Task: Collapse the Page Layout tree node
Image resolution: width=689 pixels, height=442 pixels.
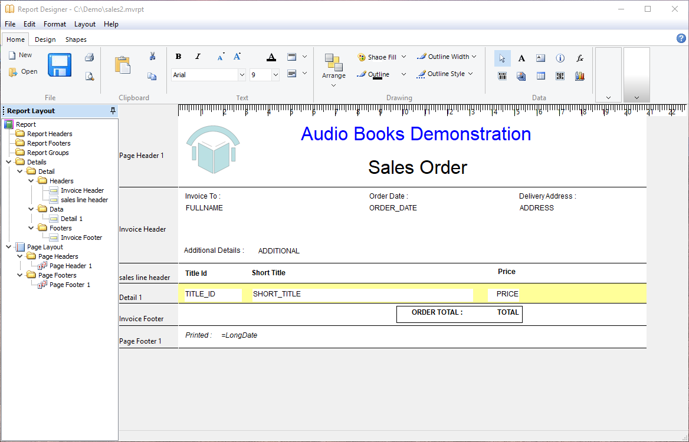Action: pyautogui.click(x=9, y=247)
